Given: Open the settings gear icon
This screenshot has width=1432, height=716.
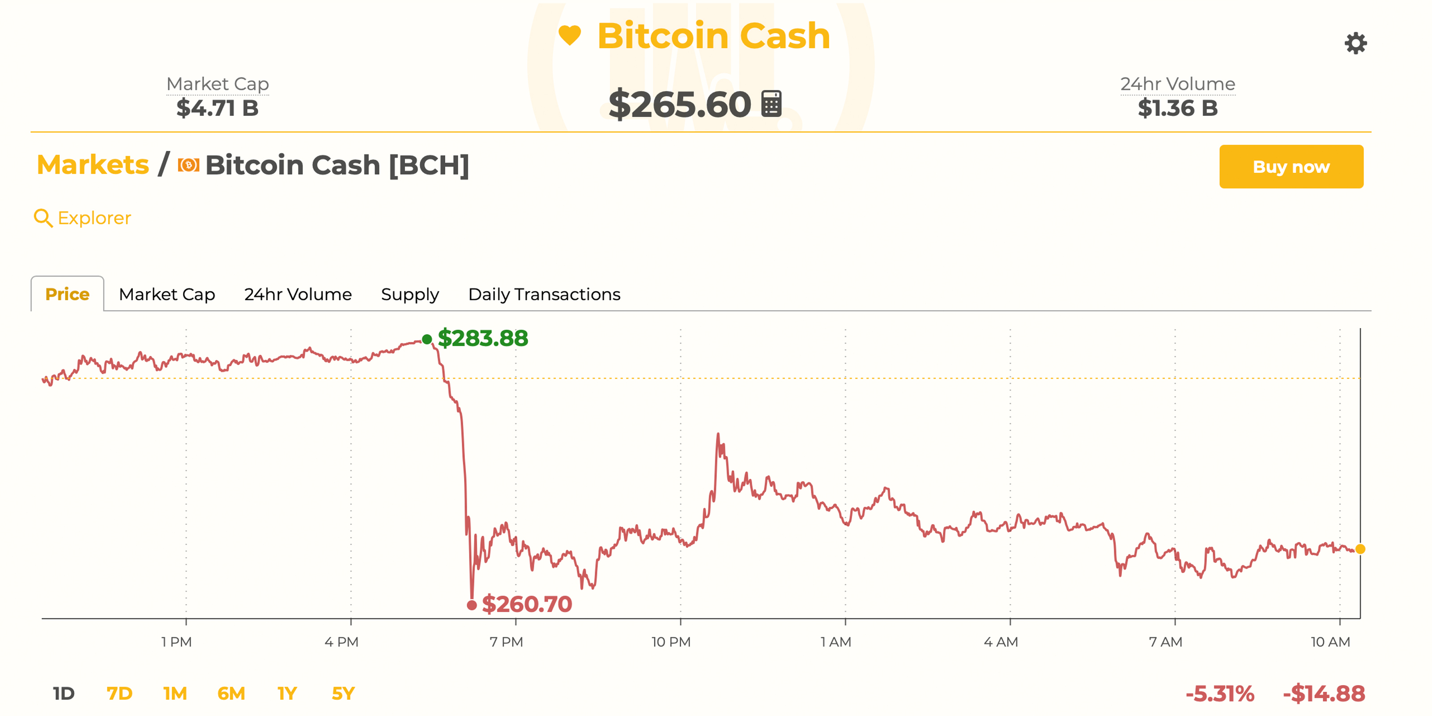Looking at the screenshot, I should click(x=1355, y=43).
